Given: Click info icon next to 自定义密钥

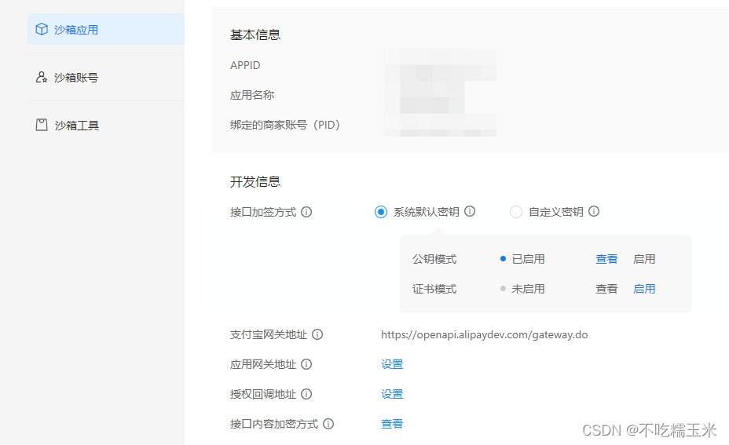Looking at the screenshot, I should tap(594, 211).
